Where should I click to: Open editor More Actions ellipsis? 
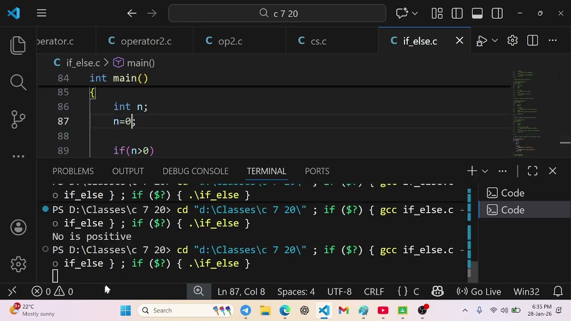coord(553,41)
